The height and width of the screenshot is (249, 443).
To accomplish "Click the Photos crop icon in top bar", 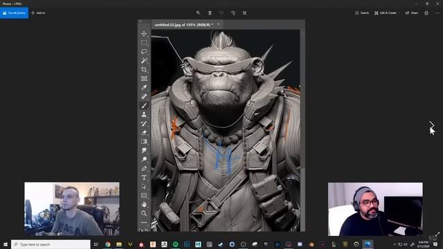I will (x=244, y=13).
